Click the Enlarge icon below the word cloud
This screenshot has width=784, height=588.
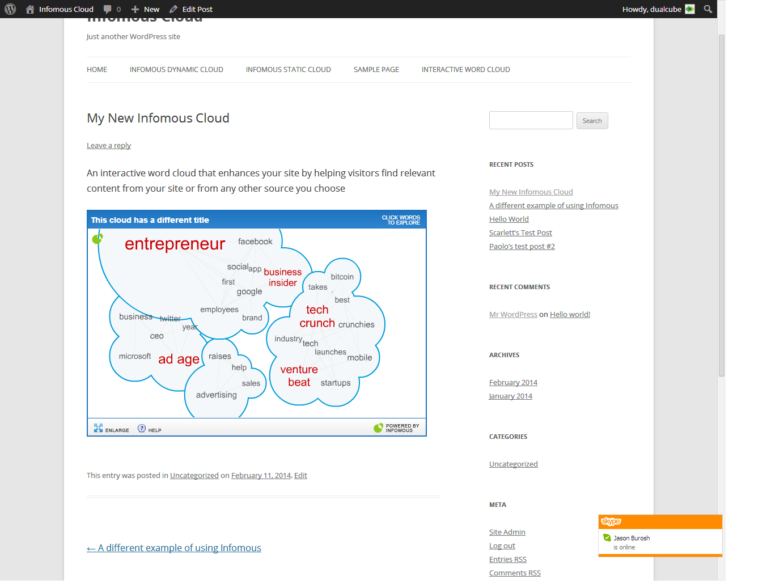[x=99, y=428]
